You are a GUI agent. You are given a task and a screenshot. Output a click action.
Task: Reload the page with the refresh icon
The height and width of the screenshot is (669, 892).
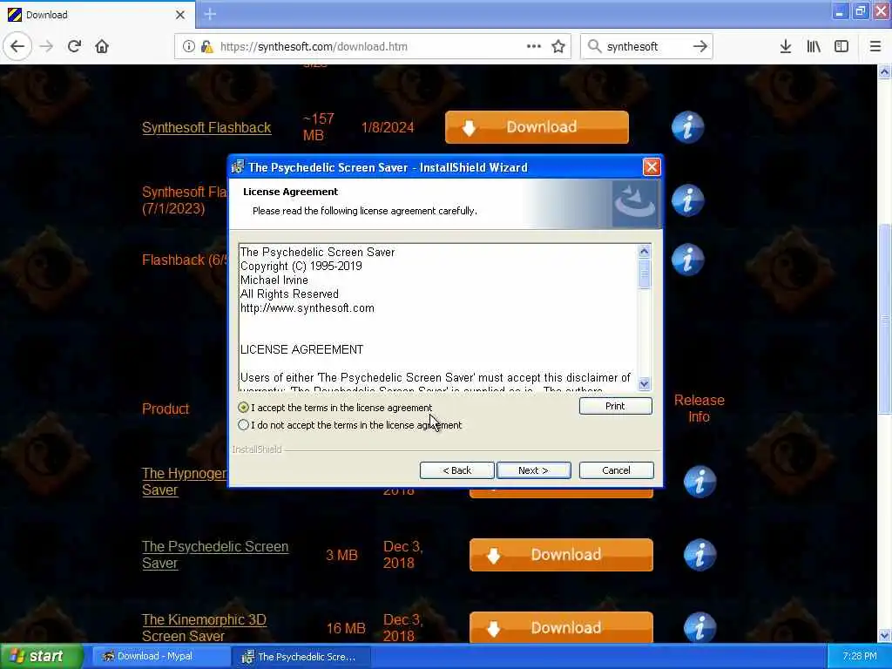[74, 47]
